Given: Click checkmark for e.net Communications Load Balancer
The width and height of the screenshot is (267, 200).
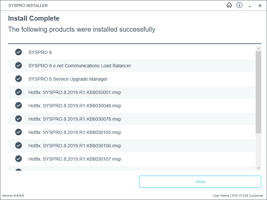Looking at the screenshot, I should pyautogui.click(x=18, y=66).
